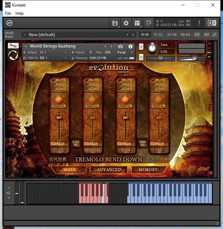
Task: Open the File menu
Action: point(8,13)
